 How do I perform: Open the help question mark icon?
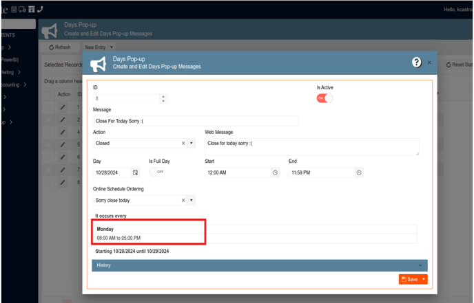tap(416, 63)
